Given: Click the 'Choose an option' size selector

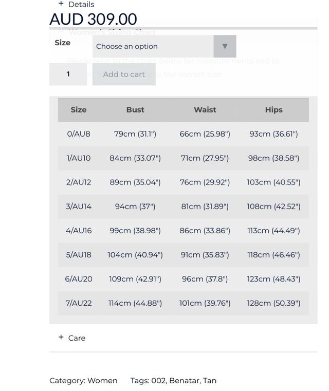Looking at the screenshot, I should [x=153, y=46].
